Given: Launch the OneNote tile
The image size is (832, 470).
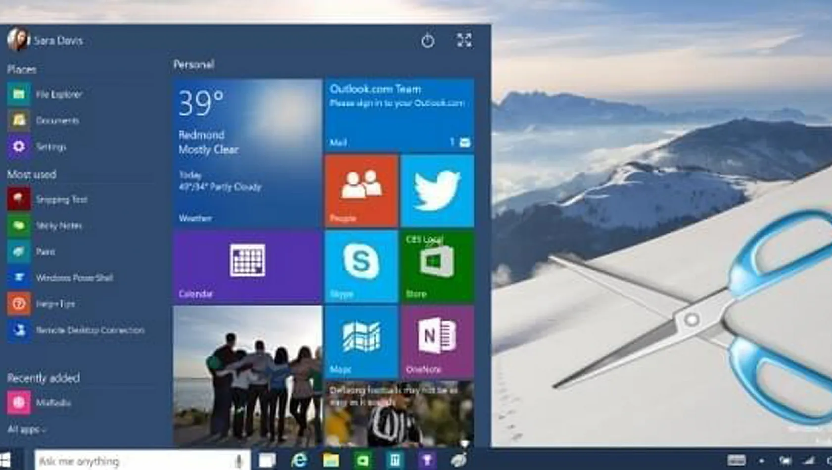Looking at the screenshot, I should 437,342.
